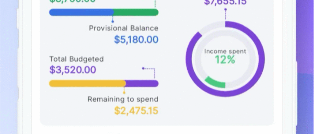Click the purple segment of the budget bar
The image size is (315, 134).
142,83
